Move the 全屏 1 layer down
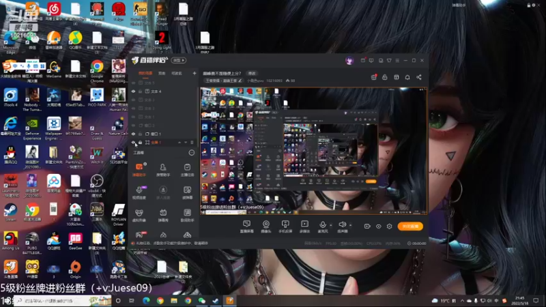Screen dimensions: 546x307 click(186, 143)
